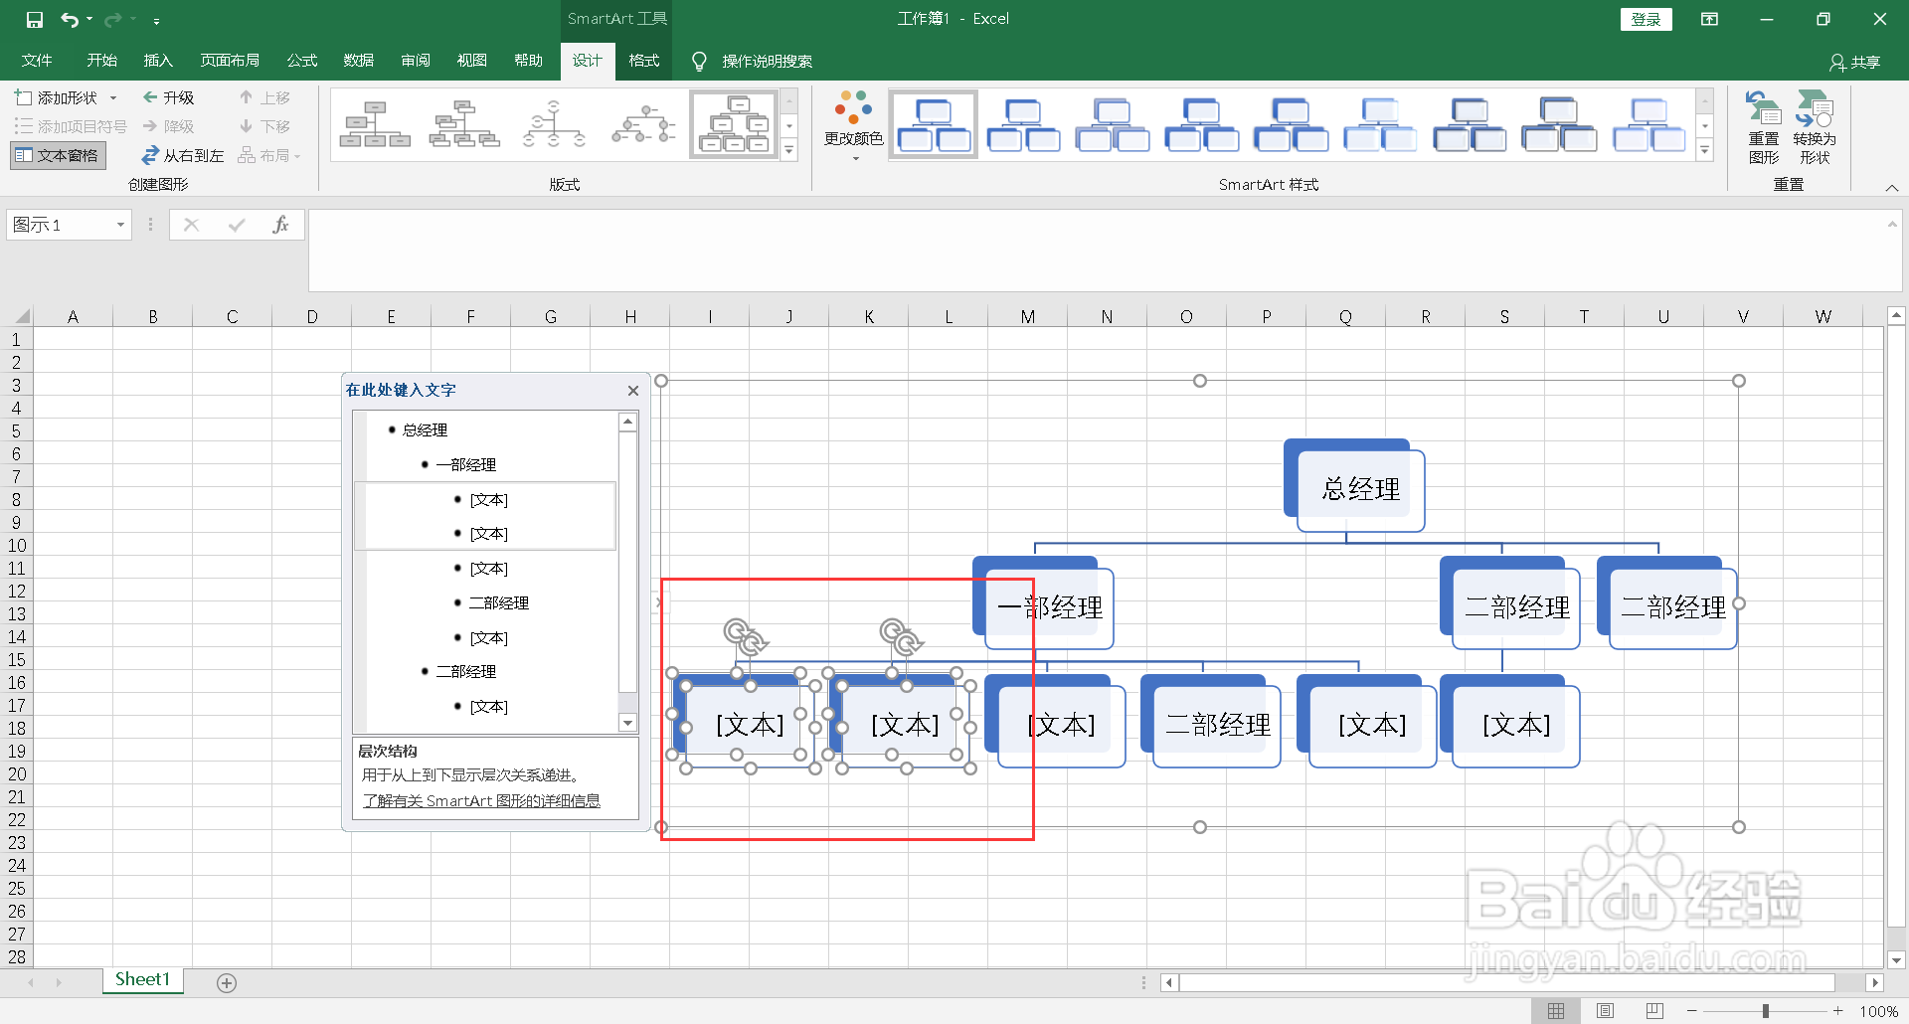Click the text pane scroll down arrow

click(627, 723)
